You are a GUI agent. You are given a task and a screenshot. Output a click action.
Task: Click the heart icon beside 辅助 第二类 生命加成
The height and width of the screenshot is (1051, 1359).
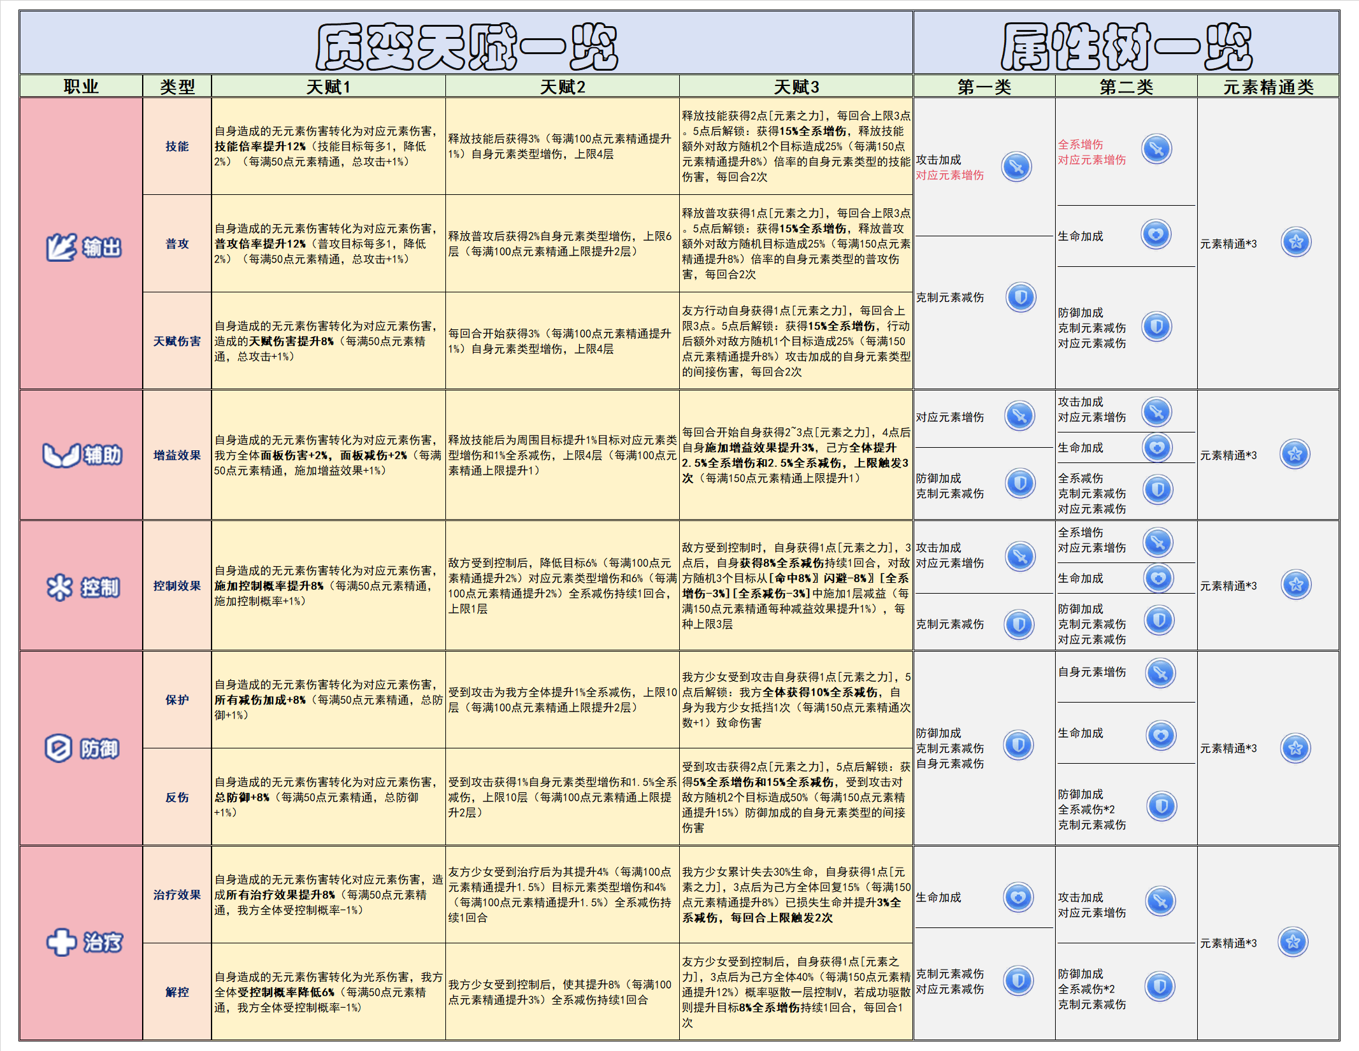point(1157,447)
